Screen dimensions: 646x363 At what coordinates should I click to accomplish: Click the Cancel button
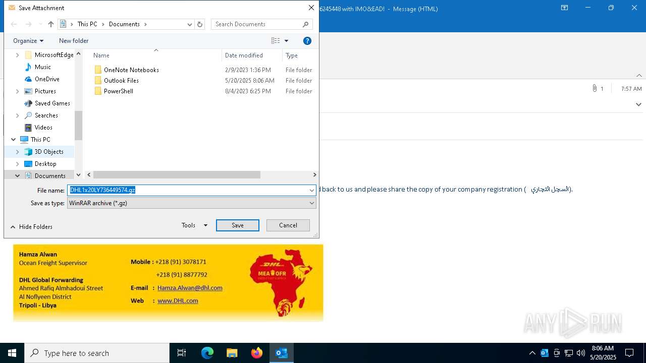288,225
